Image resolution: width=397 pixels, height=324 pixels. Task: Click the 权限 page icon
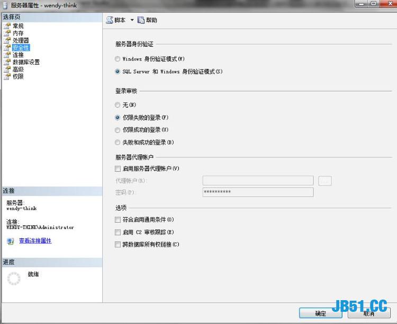click(x=7, y=76)
